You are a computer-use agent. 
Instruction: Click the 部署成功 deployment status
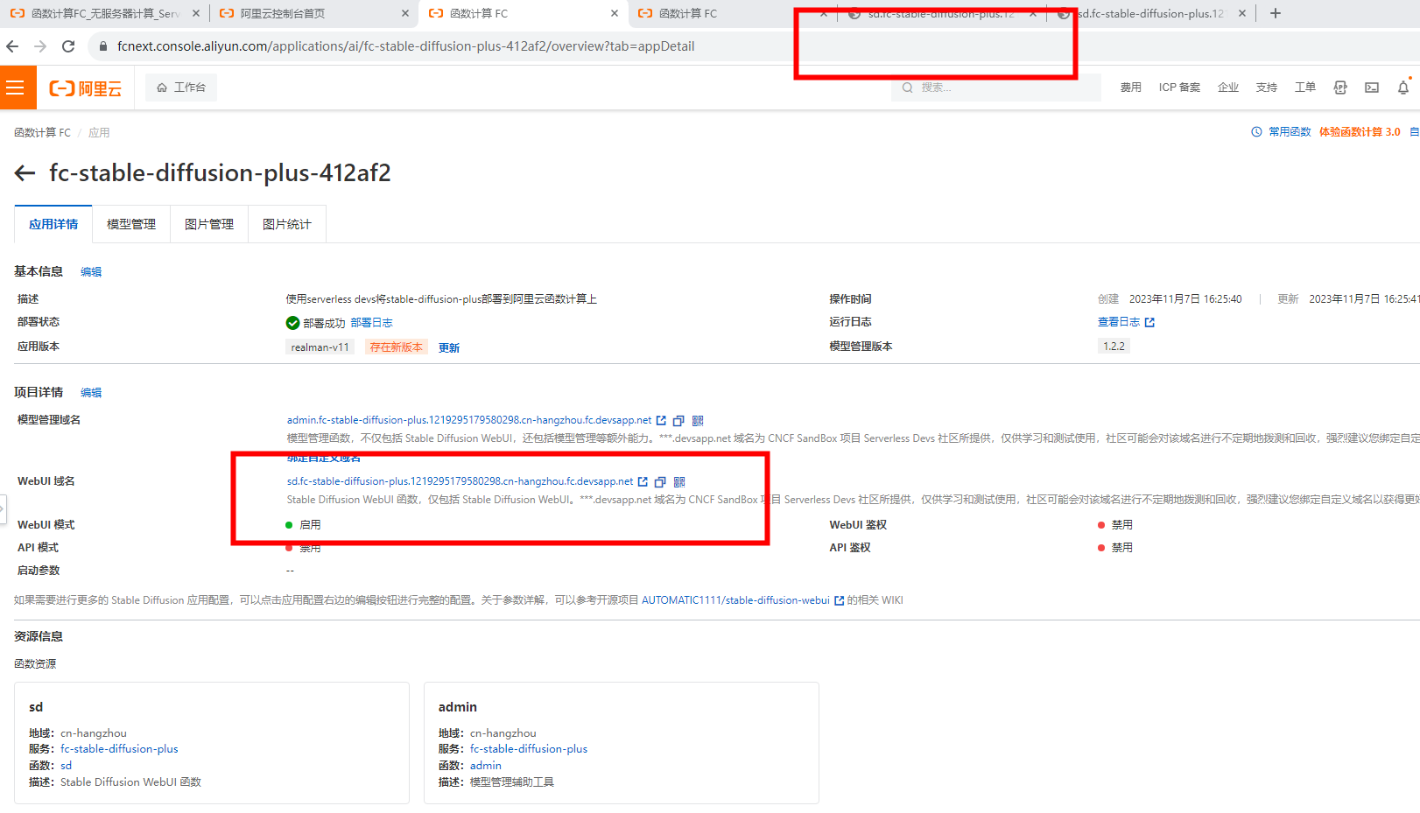[x=315, y=323]
